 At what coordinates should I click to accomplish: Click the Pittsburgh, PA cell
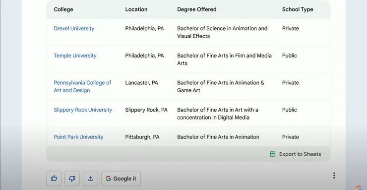[x=142, y=137]
